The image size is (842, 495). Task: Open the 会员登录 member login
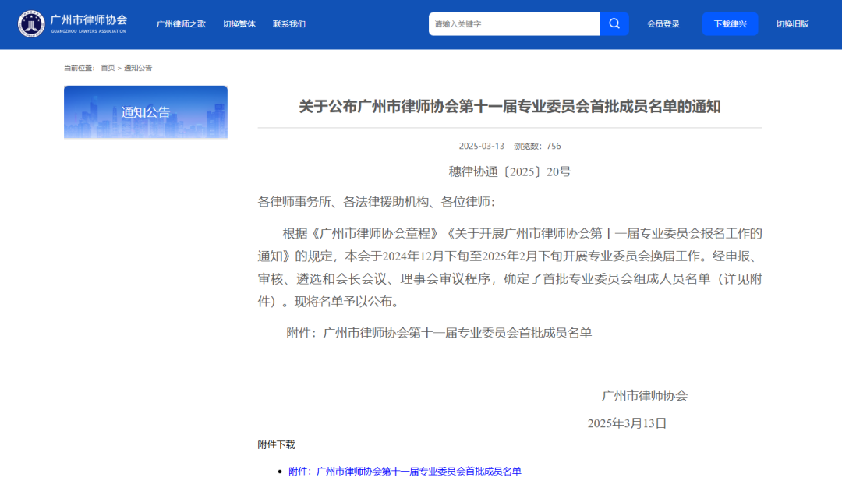[x=663, y=23]
